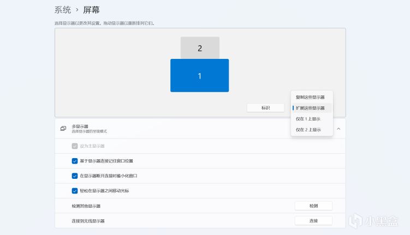Click the 屏幕 breadcrumb title
The width and height of the screenshot is (410, 235).
91,10
